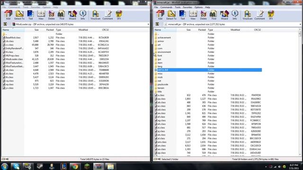Open Wizard in minecraft.jar window
Screen dimensions: 303x170
[224, 15]
